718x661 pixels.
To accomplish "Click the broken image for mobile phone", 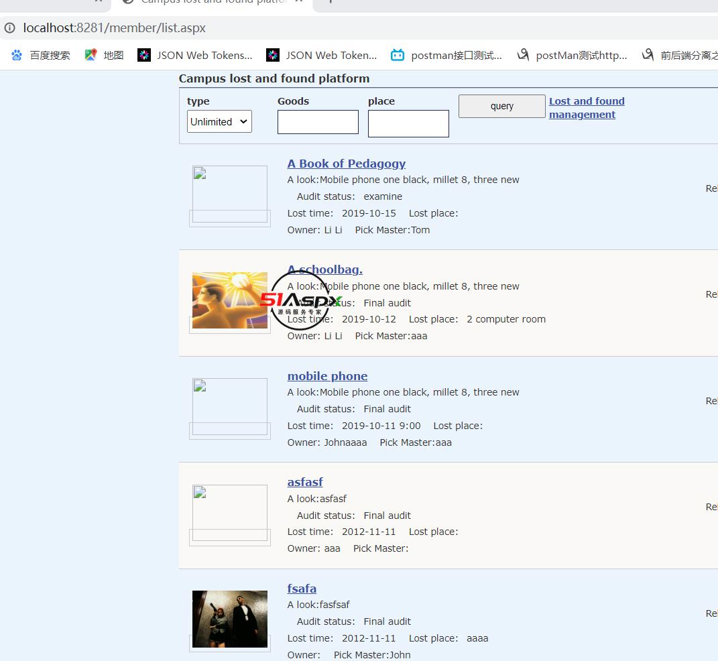I will point(230,406).
